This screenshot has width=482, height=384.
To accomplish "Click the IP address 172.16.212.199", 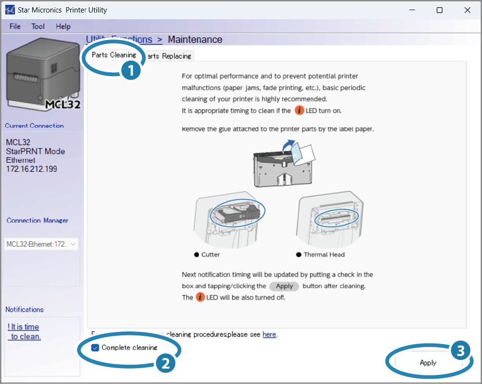I will pos(32,169).
